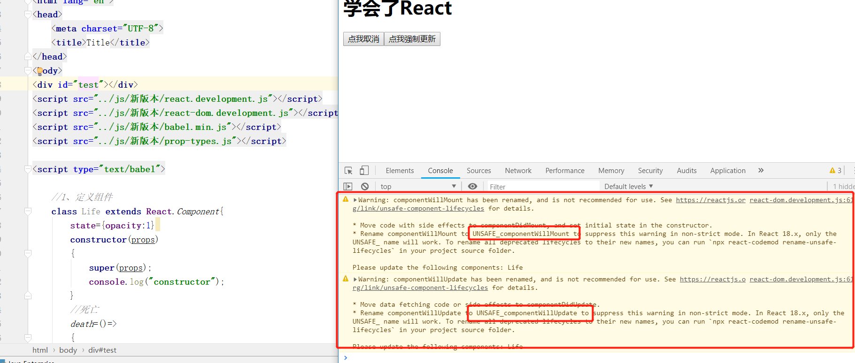Click the 学会了React heading on the page
This screenshot has width=855, height=363.
(x=397, y=8)
